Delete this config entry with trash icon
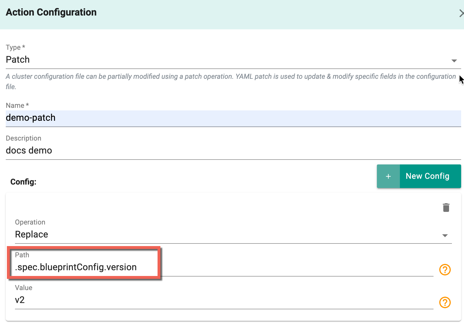Viewport: 464px width, 326px height. [446, 207]
